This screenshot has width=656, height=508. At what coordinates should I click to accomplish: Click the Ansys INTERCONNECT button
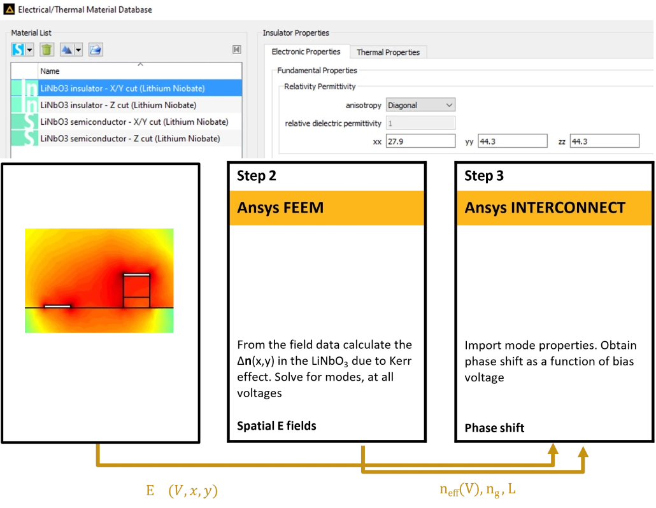(x=553, y=208)
